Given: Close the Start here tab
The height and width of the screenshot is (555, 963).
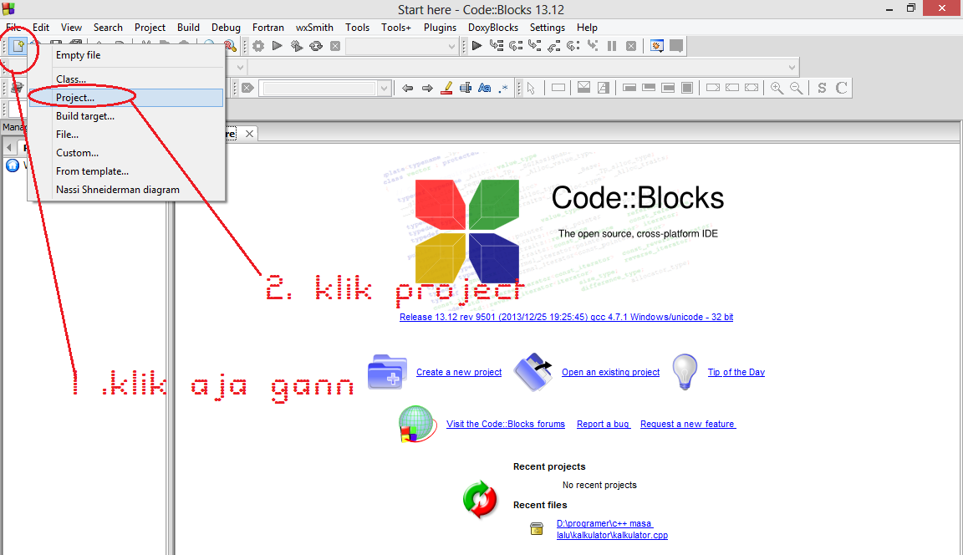Looking at the screenshot, I should tap(249, 134).
